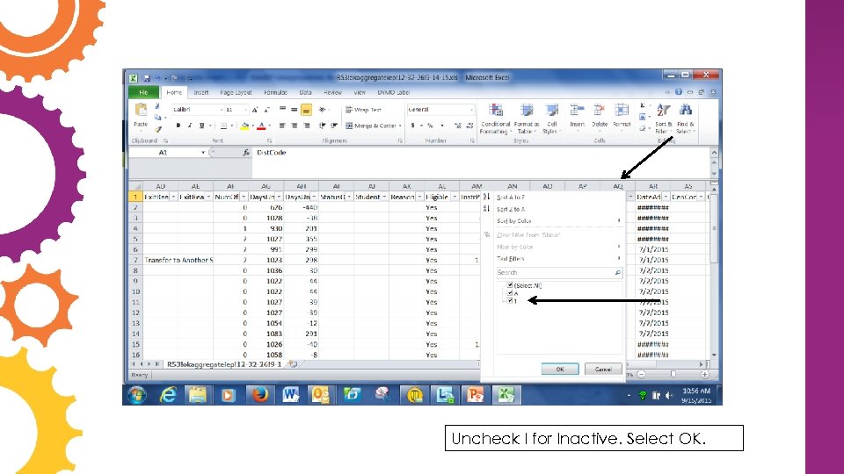
Task: Open Internet Explorer from taskbar
Action: pos(168,395)
